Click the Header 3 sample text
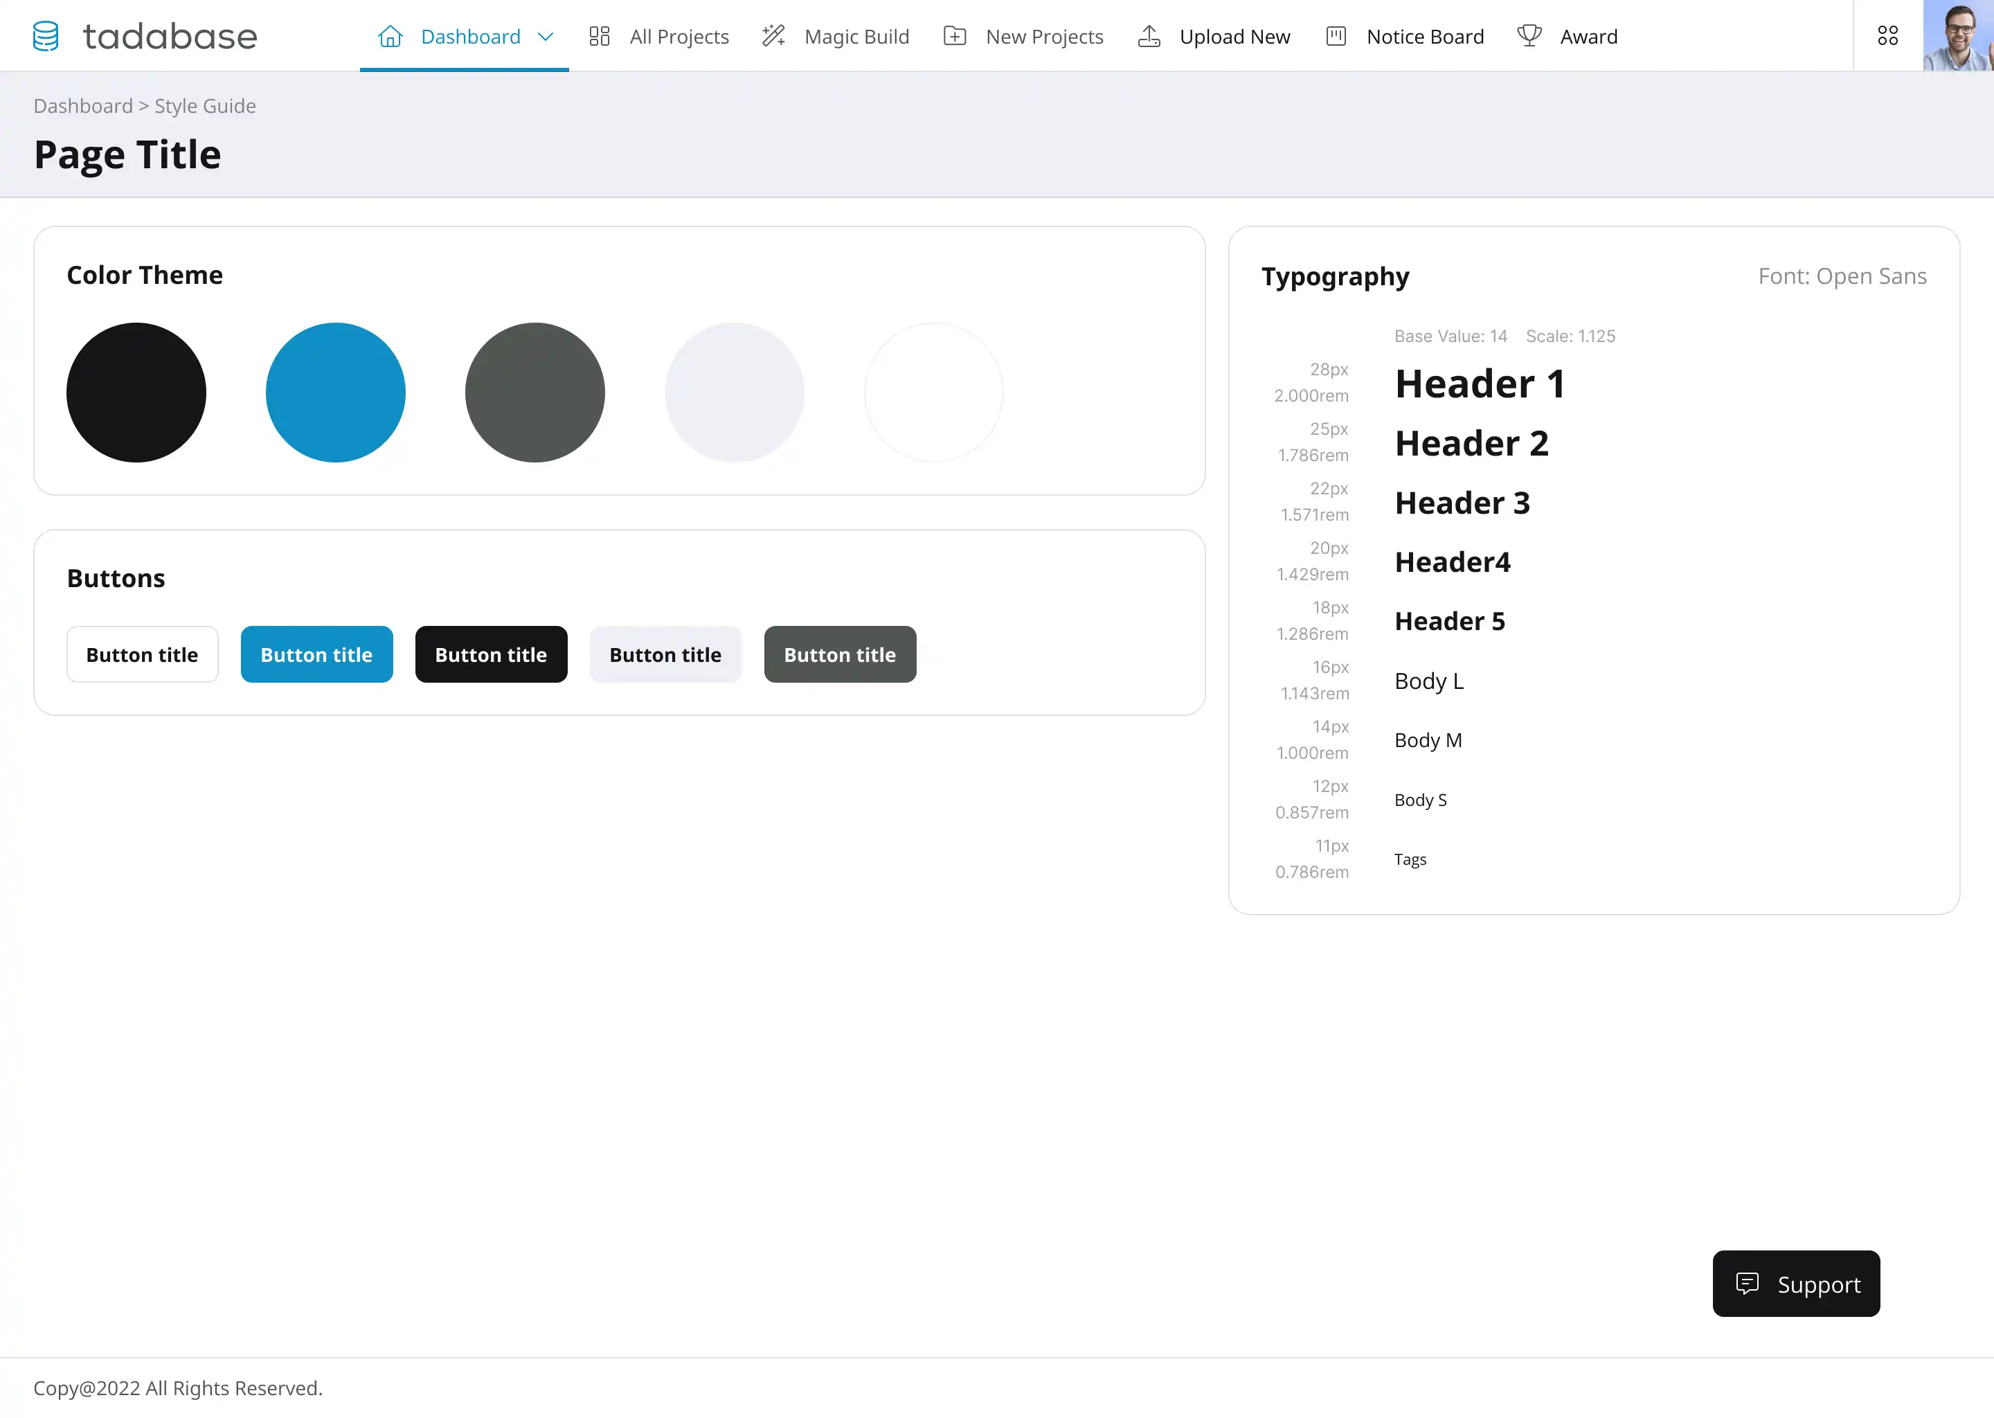Image resolution: width=1994 pixels, height=1418 pixels. tap(1462, 502)
